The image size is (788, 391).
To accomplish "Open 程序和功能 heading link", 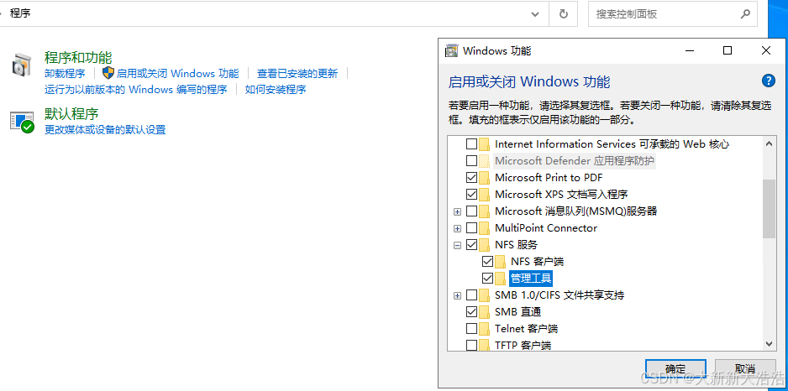I will (78, 57).
